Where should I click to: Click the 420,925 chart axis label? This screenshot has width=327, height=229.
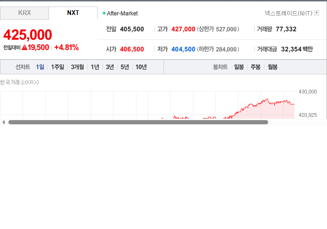307,115
